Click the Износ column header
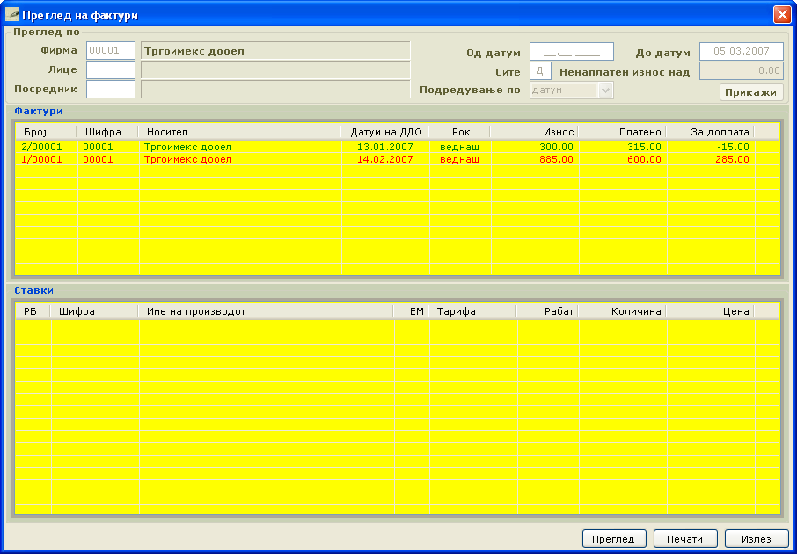This screenshot has height=554, width=797. [x=534, y=132]
